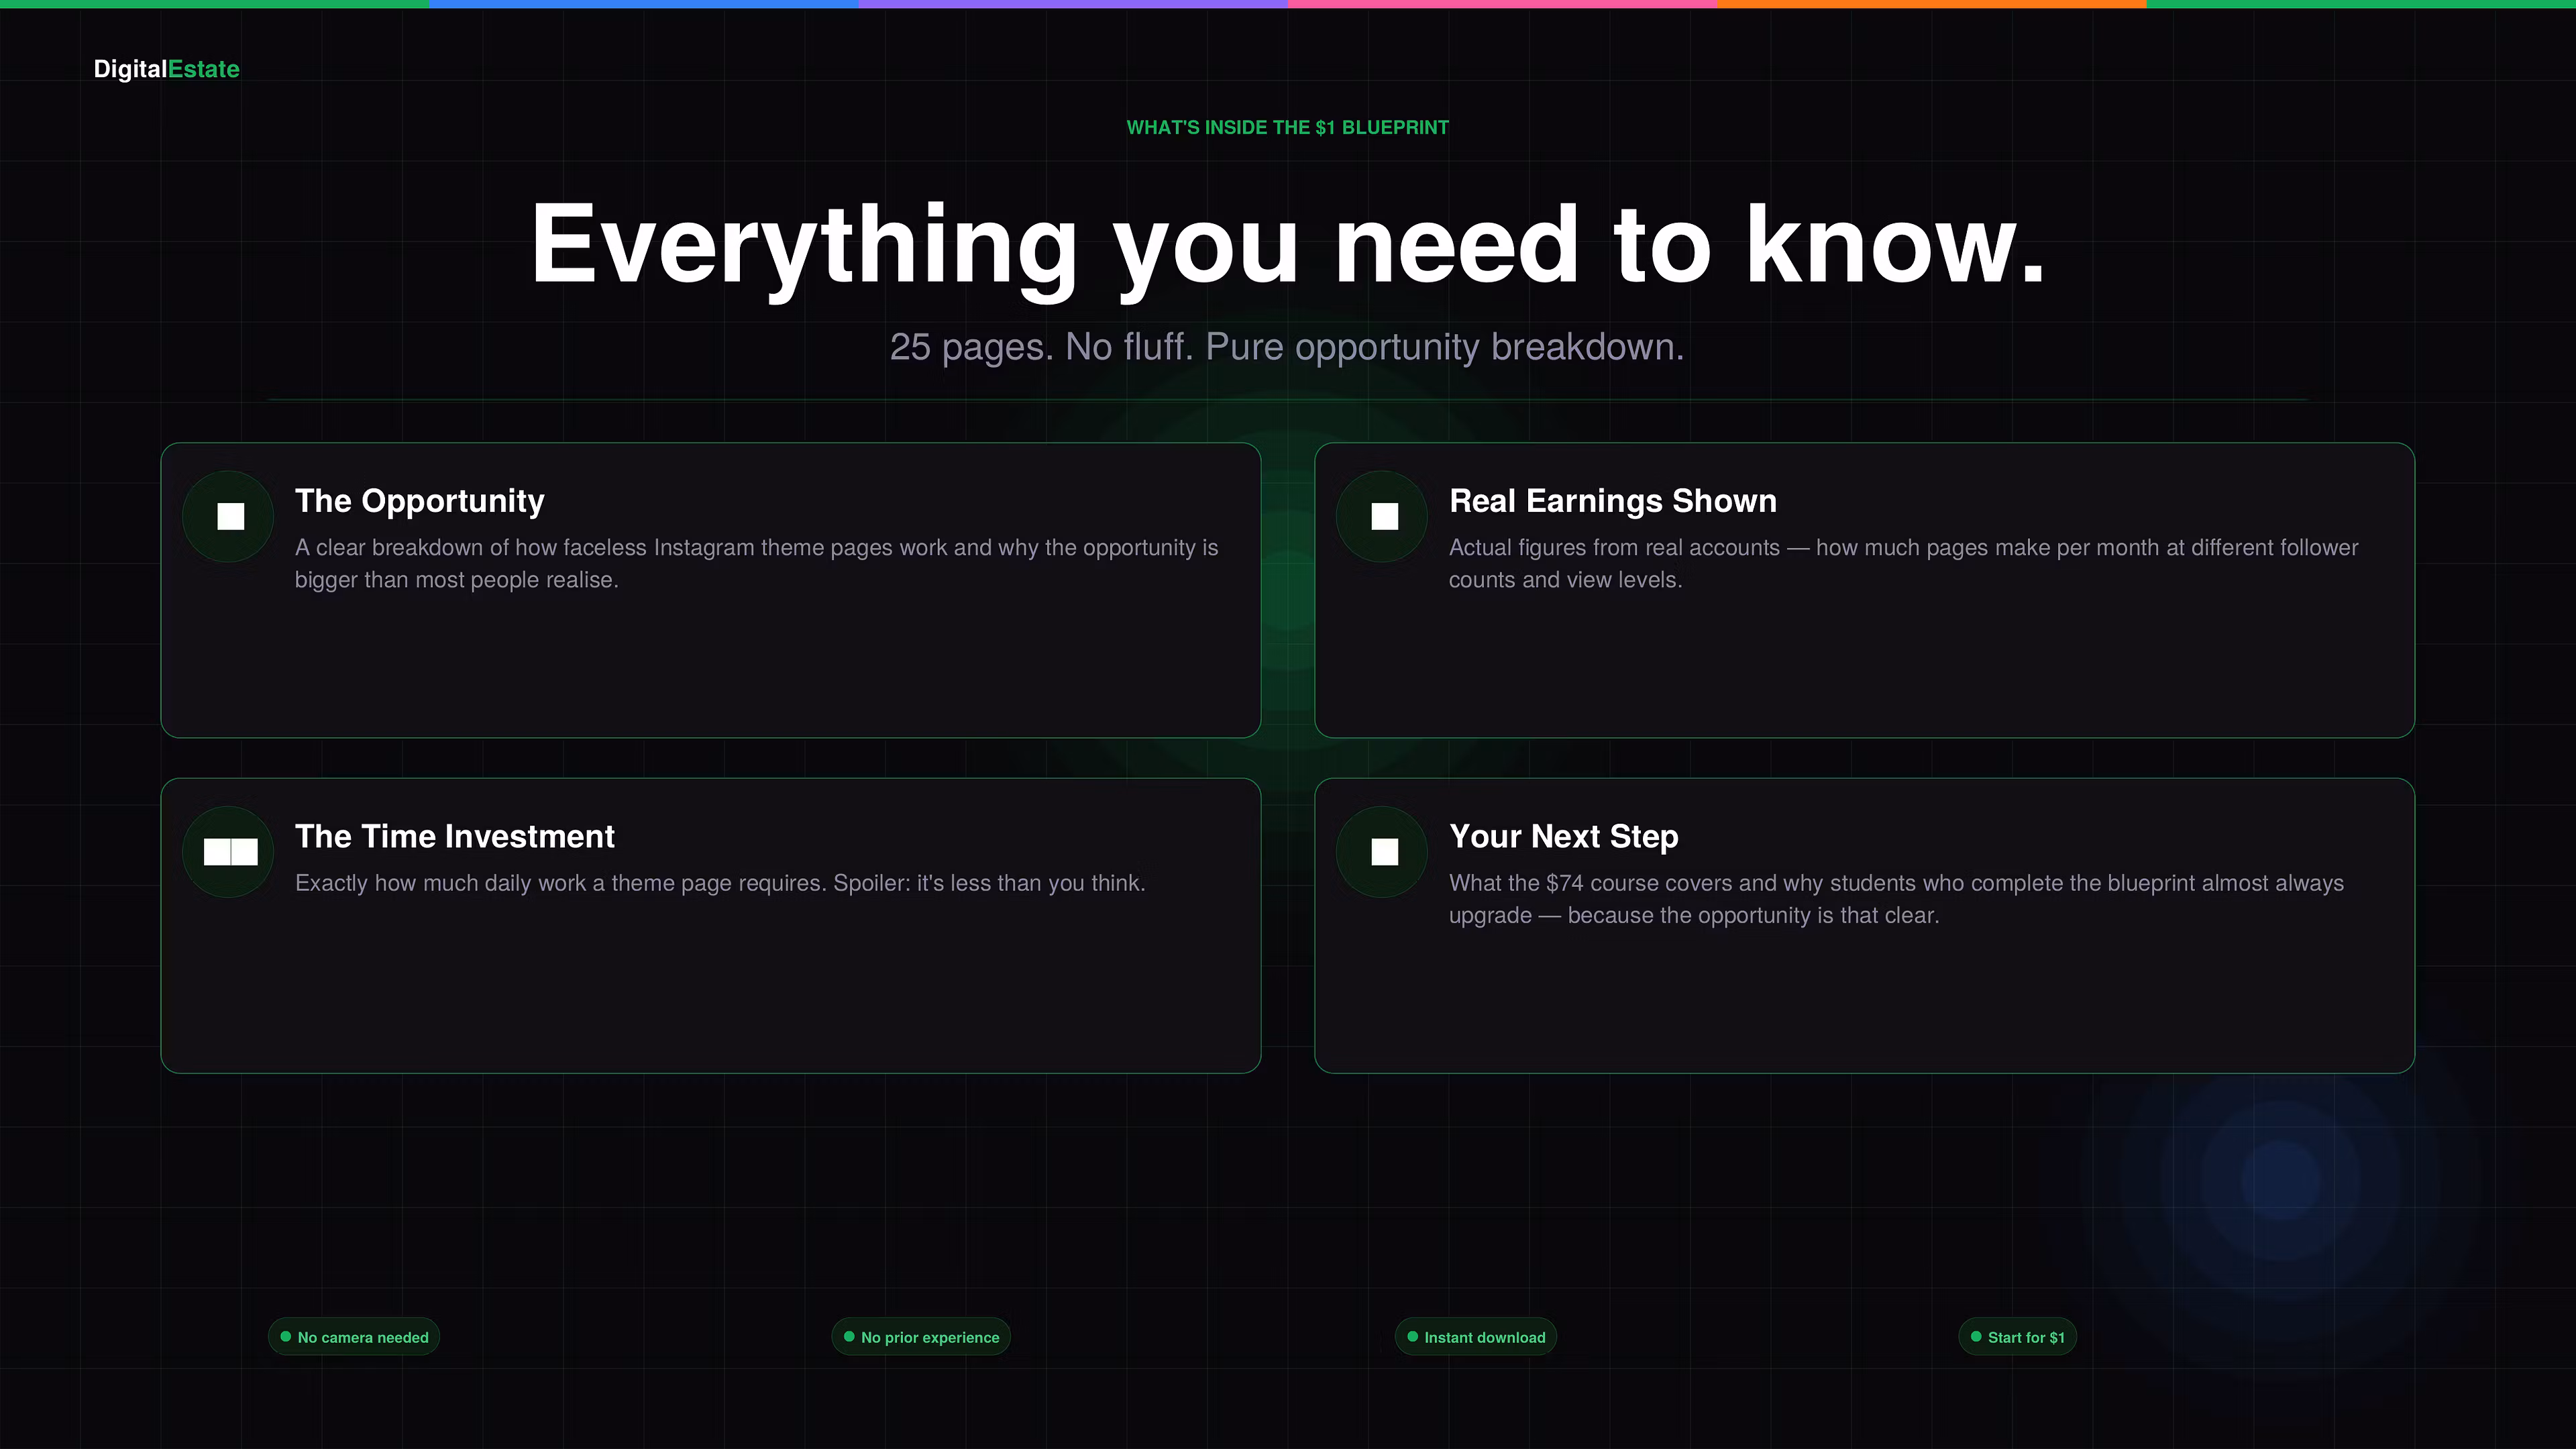Click the Real Earnings Shown heading
Image resolution: width=2576 pixels, height=1449 pixels.
point(1612,501)
